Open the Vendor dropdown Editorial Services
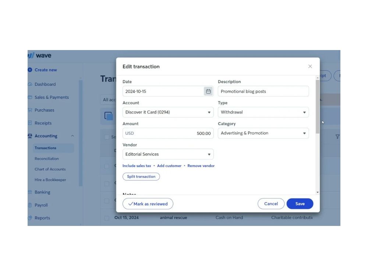This screenshot has width=368, height=276. [x=168, y=154]
